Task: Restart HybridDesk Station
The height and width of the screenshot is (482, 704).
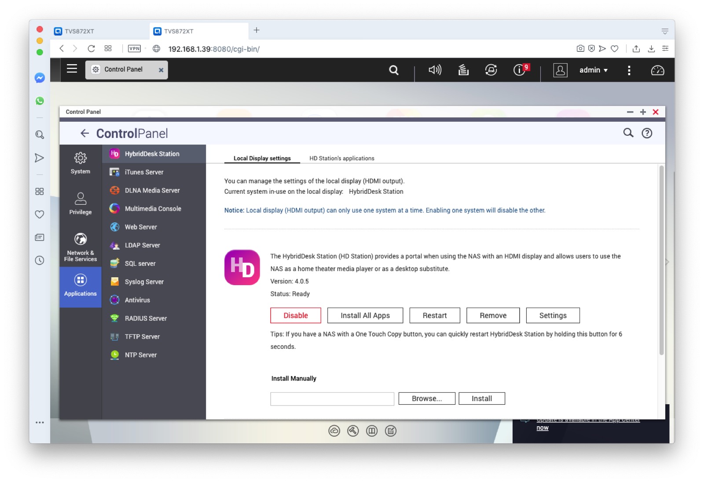Action: (x=435, y=315)
